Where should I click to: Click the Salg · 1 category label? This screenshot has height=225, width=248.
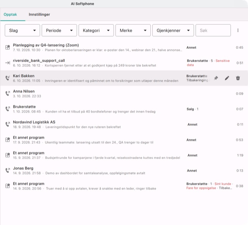click(193, 109)
